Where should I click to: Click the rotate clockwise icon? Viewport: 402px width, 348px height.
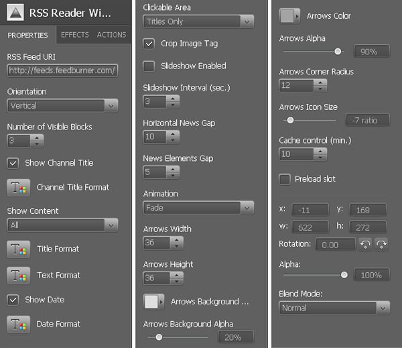381,245
